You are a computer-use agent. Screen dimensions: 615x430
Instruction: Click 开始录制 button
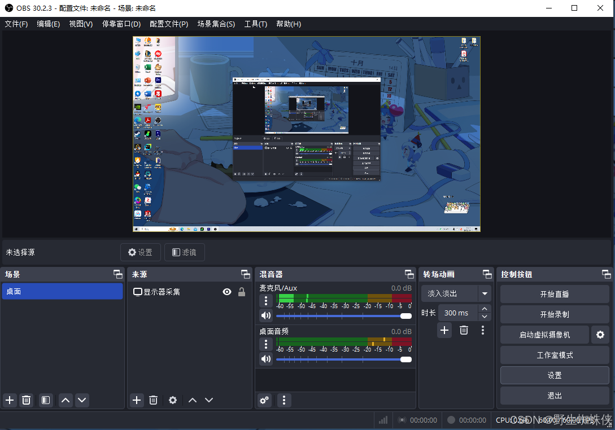click(x=555, y=314)
